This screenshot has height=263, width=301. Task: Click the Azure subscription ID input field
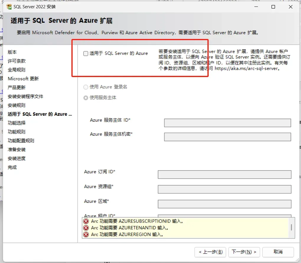224,174
